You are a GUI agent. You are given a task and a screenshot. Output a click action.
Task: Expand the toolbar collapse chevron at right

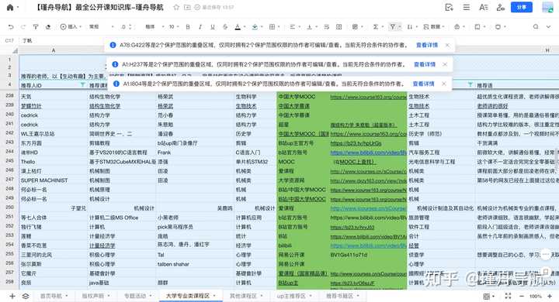[548, 26]
